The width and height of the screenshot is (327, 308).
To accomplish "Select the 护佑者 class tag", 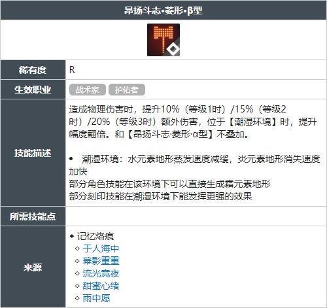I will pyautogui.click(x=127, y=90).
